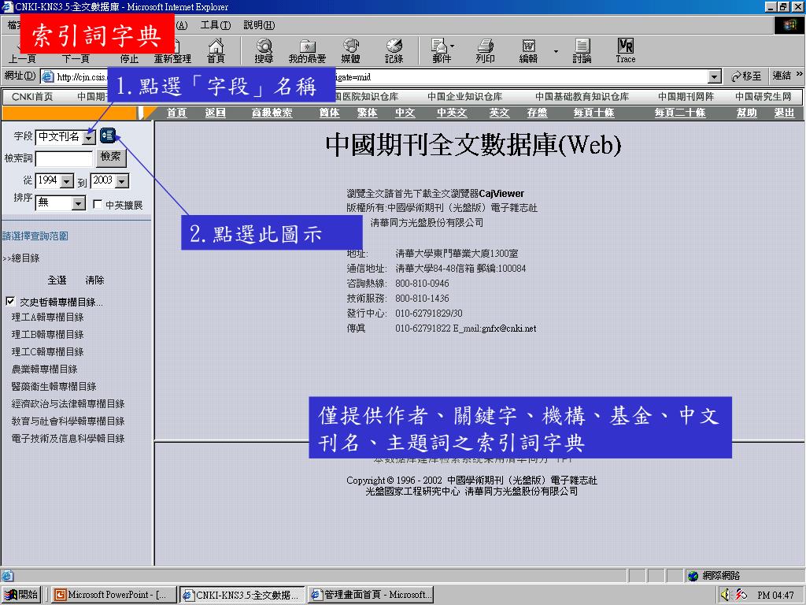Open the 理工A輯專欄目錄 category
Image resolution: width=806 pixels, height=605 pixels.
pyautogui.click(x=47, y=317)
